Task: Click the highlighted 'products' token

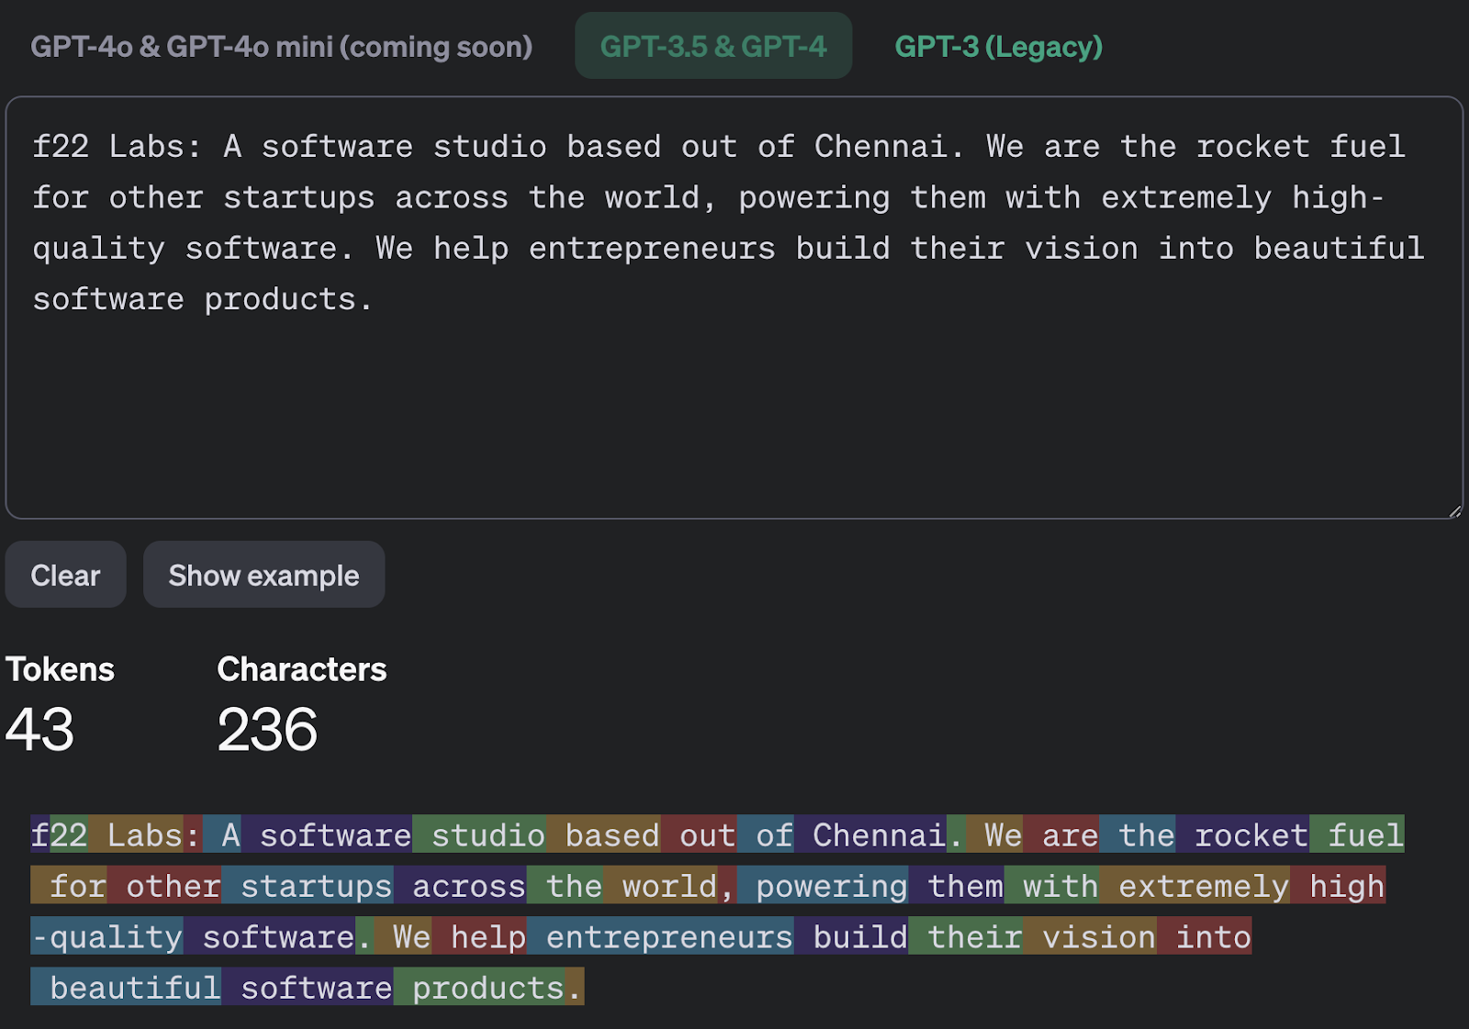Action: (x=479, y=986)
